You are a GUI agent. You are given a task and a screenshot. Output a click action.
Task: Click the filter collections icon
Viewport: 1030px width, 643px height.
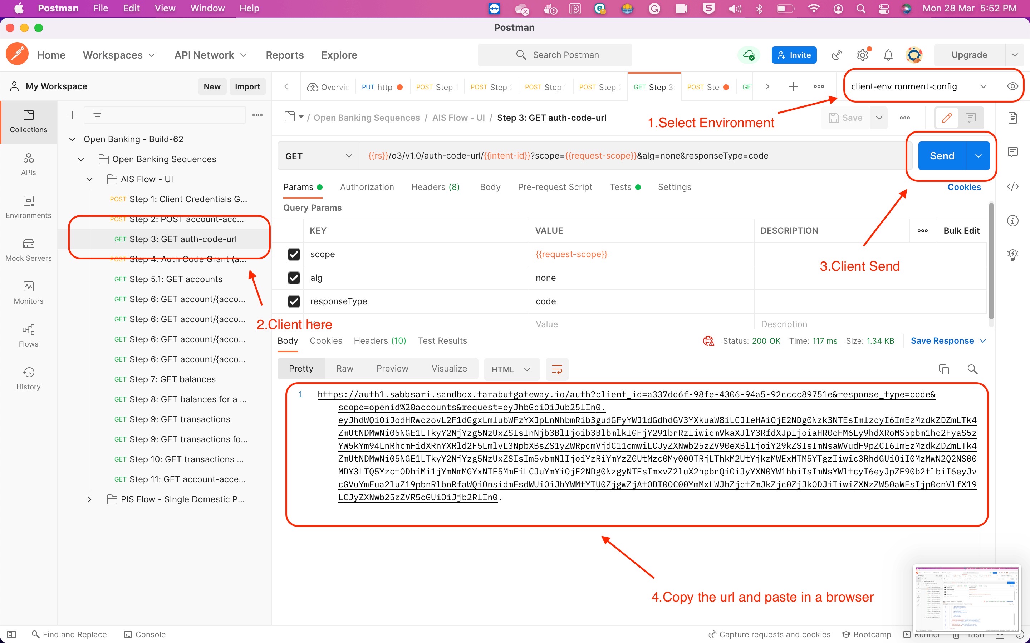point(97,115)
